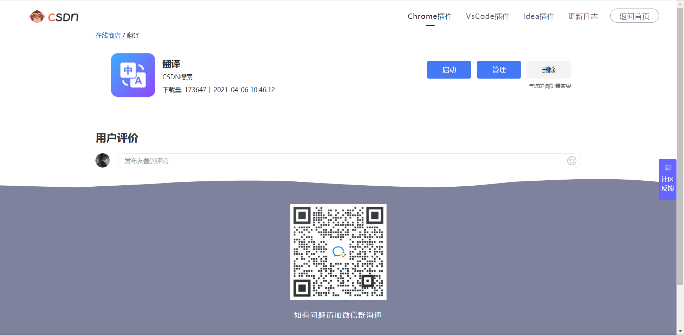Click 返回首页 to go home
The image size is (684, 335).
(634, 16)
